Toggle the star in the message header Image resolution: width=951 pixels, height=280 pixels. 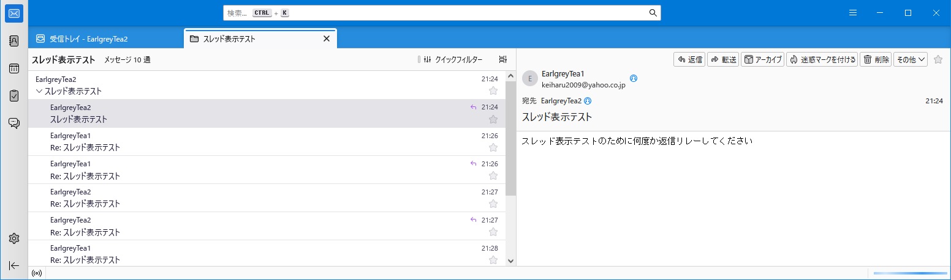tap(938, 59)
